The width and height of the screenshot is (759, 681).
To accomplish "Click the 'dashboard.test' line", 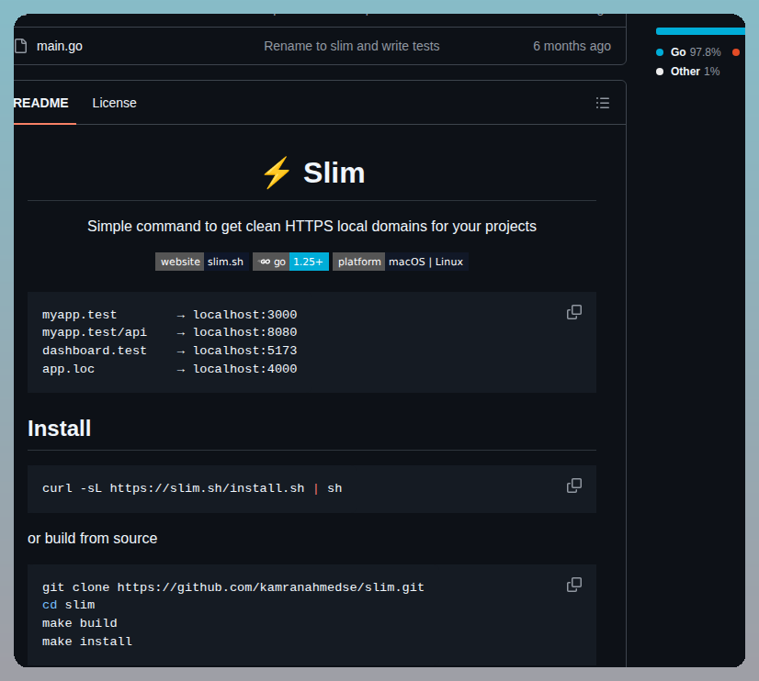I will coord(169,351).
